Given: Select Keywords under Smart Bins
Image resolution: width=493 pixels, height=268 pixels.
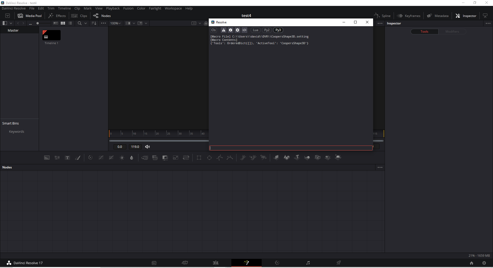Looking at the screenshot, I should click(x=16, y=131).
